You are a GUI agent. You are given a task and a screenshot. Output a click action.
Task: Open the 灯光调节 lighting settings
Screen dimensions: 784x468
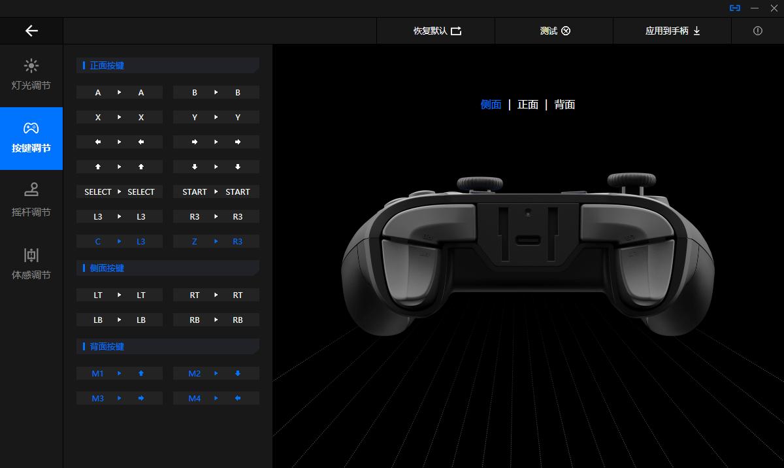click(31, 75)
